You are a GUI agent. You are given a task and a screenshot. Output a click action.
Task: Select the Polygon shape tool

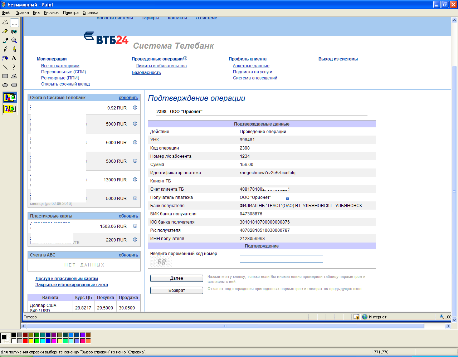click(14, 76)
